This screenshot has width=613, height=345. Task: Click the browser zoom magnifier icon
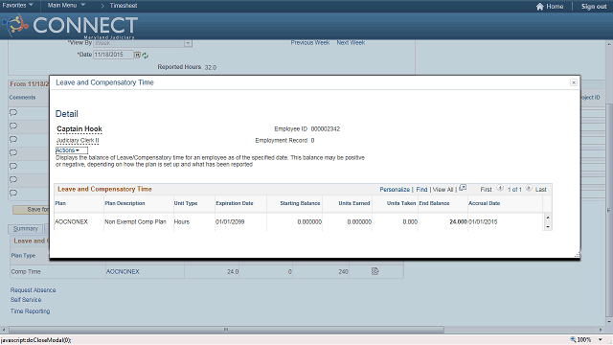click(573, 339)
